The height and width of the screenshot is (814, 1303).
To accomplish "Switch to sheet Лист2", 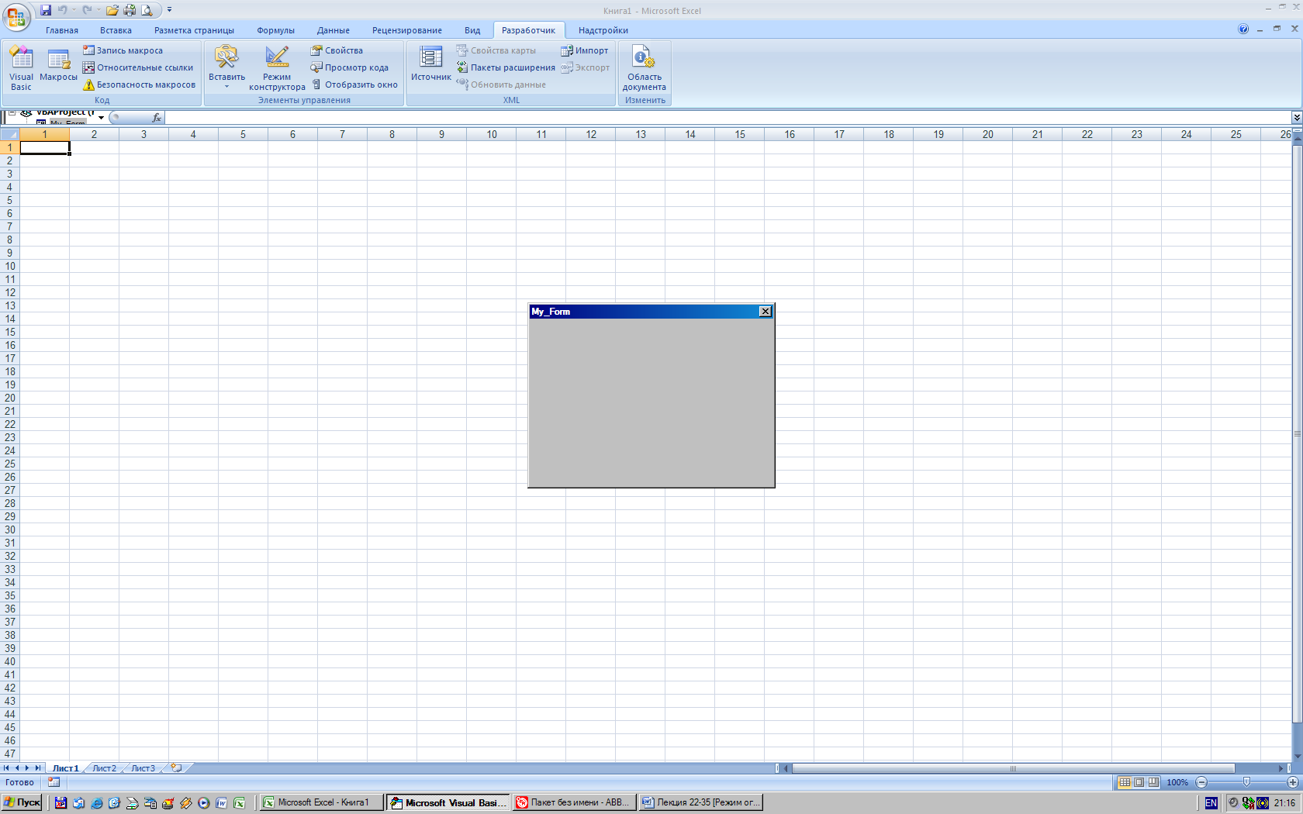I will 104,768.
